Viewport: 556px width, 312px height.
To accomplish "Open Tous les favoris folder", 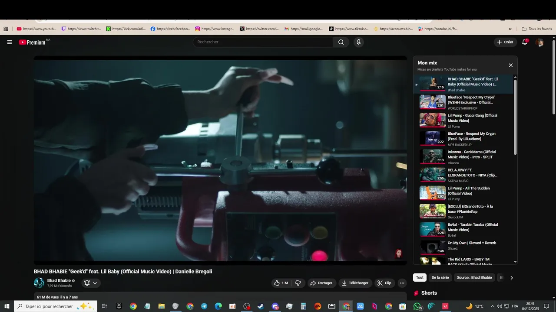I will coord(536,29).
